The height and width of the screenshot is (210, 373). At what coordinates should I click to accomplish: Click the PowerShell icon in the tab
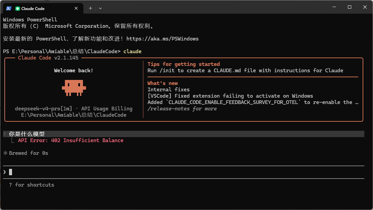click(x=9, y=8)
